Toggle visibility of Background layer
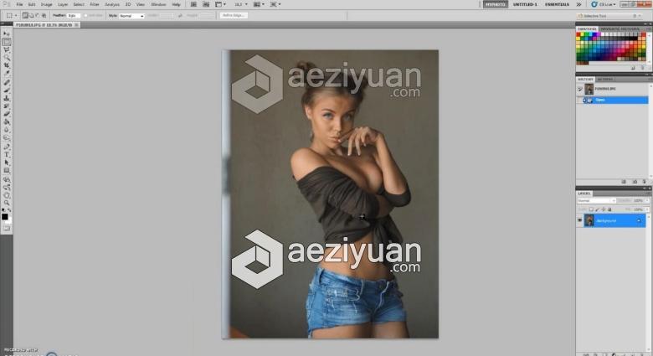This screenshot has width=653, height=356. pyautogui.click(x=579, y=220)
